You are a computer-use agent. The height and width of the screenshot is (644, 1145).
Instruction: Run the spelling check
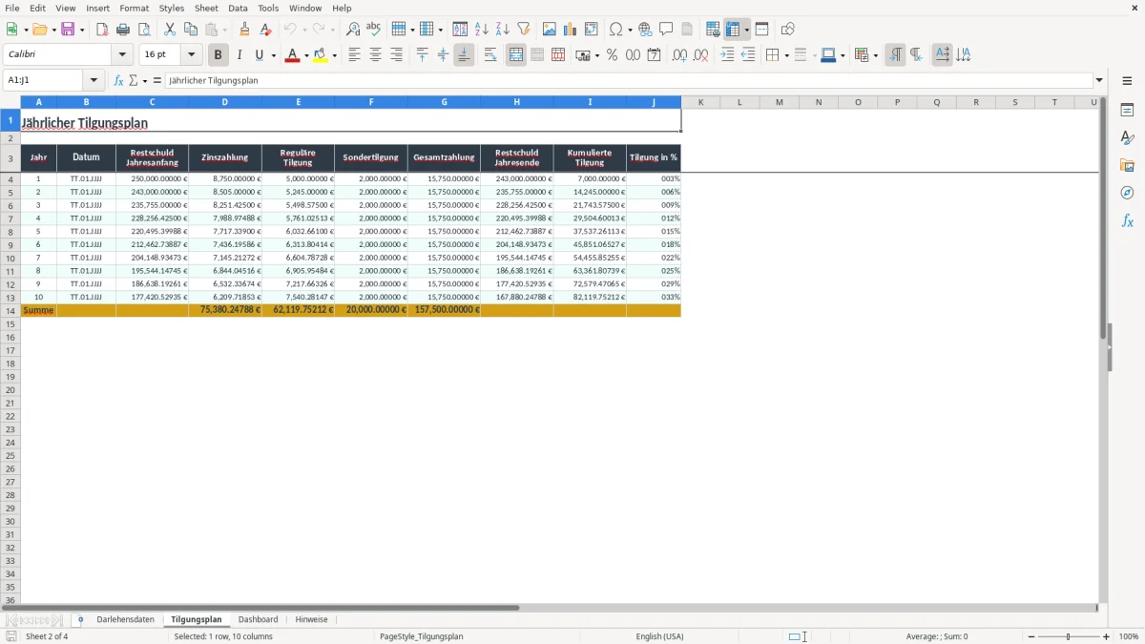(374, 30)
